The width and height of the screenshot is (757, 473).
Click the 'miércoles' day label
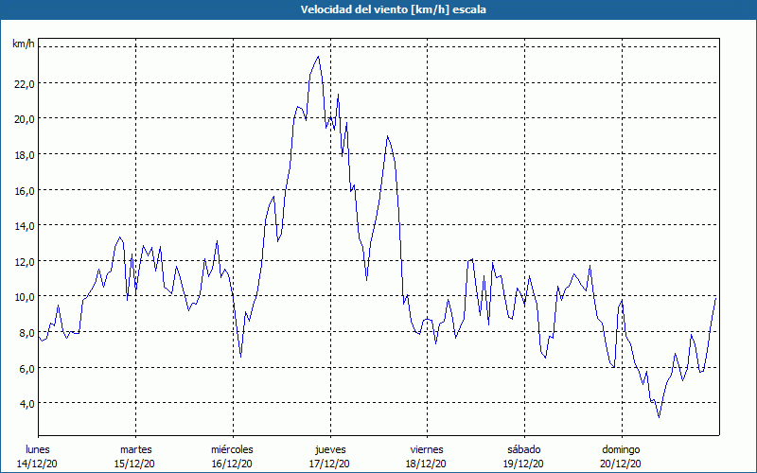pos(232,449)
